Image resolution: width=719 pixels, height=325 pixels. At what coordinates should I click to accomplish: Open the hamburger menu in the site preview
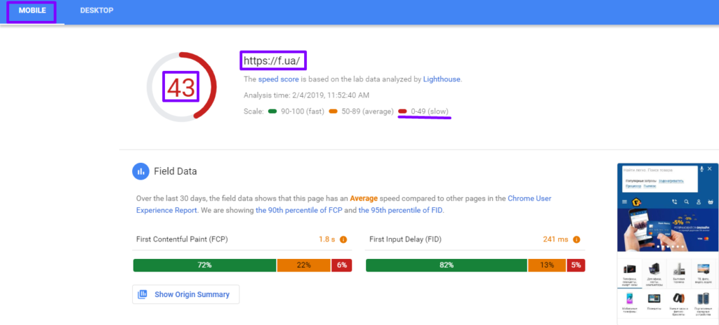[624, 202]
